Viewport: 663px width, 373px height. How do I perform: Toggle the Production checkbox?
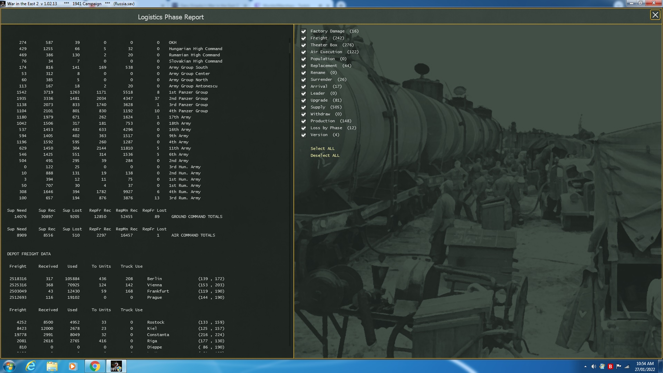[x=304, y=121]
